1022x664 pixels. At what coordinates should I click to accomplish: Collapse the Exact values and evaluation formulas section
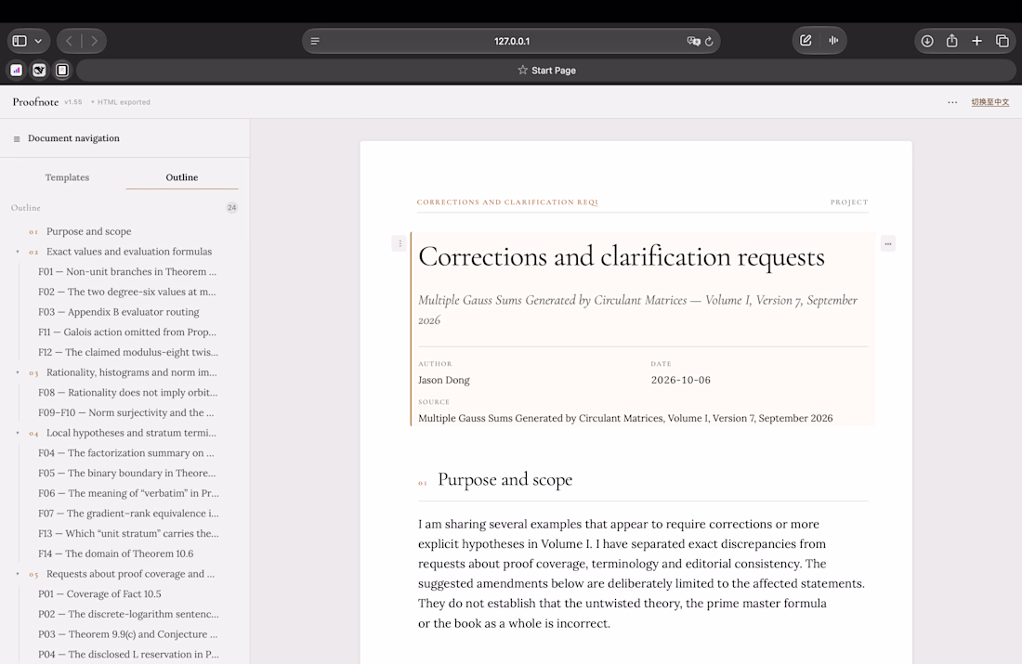(18, 252)
